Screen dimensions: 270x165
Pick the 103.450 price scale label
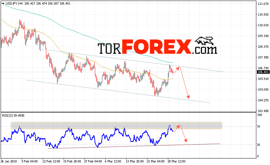point(263,111)
